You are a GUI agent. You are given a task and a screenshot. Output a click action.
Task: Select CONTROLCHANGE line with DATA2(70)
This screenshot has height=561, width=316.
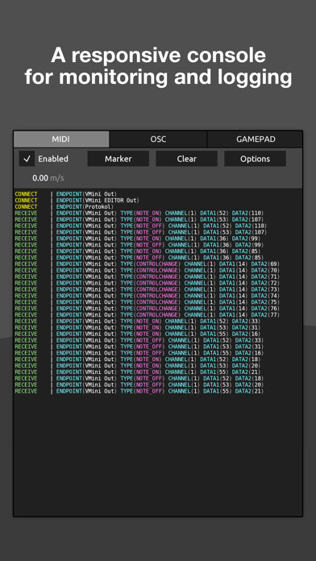[147, 270]
